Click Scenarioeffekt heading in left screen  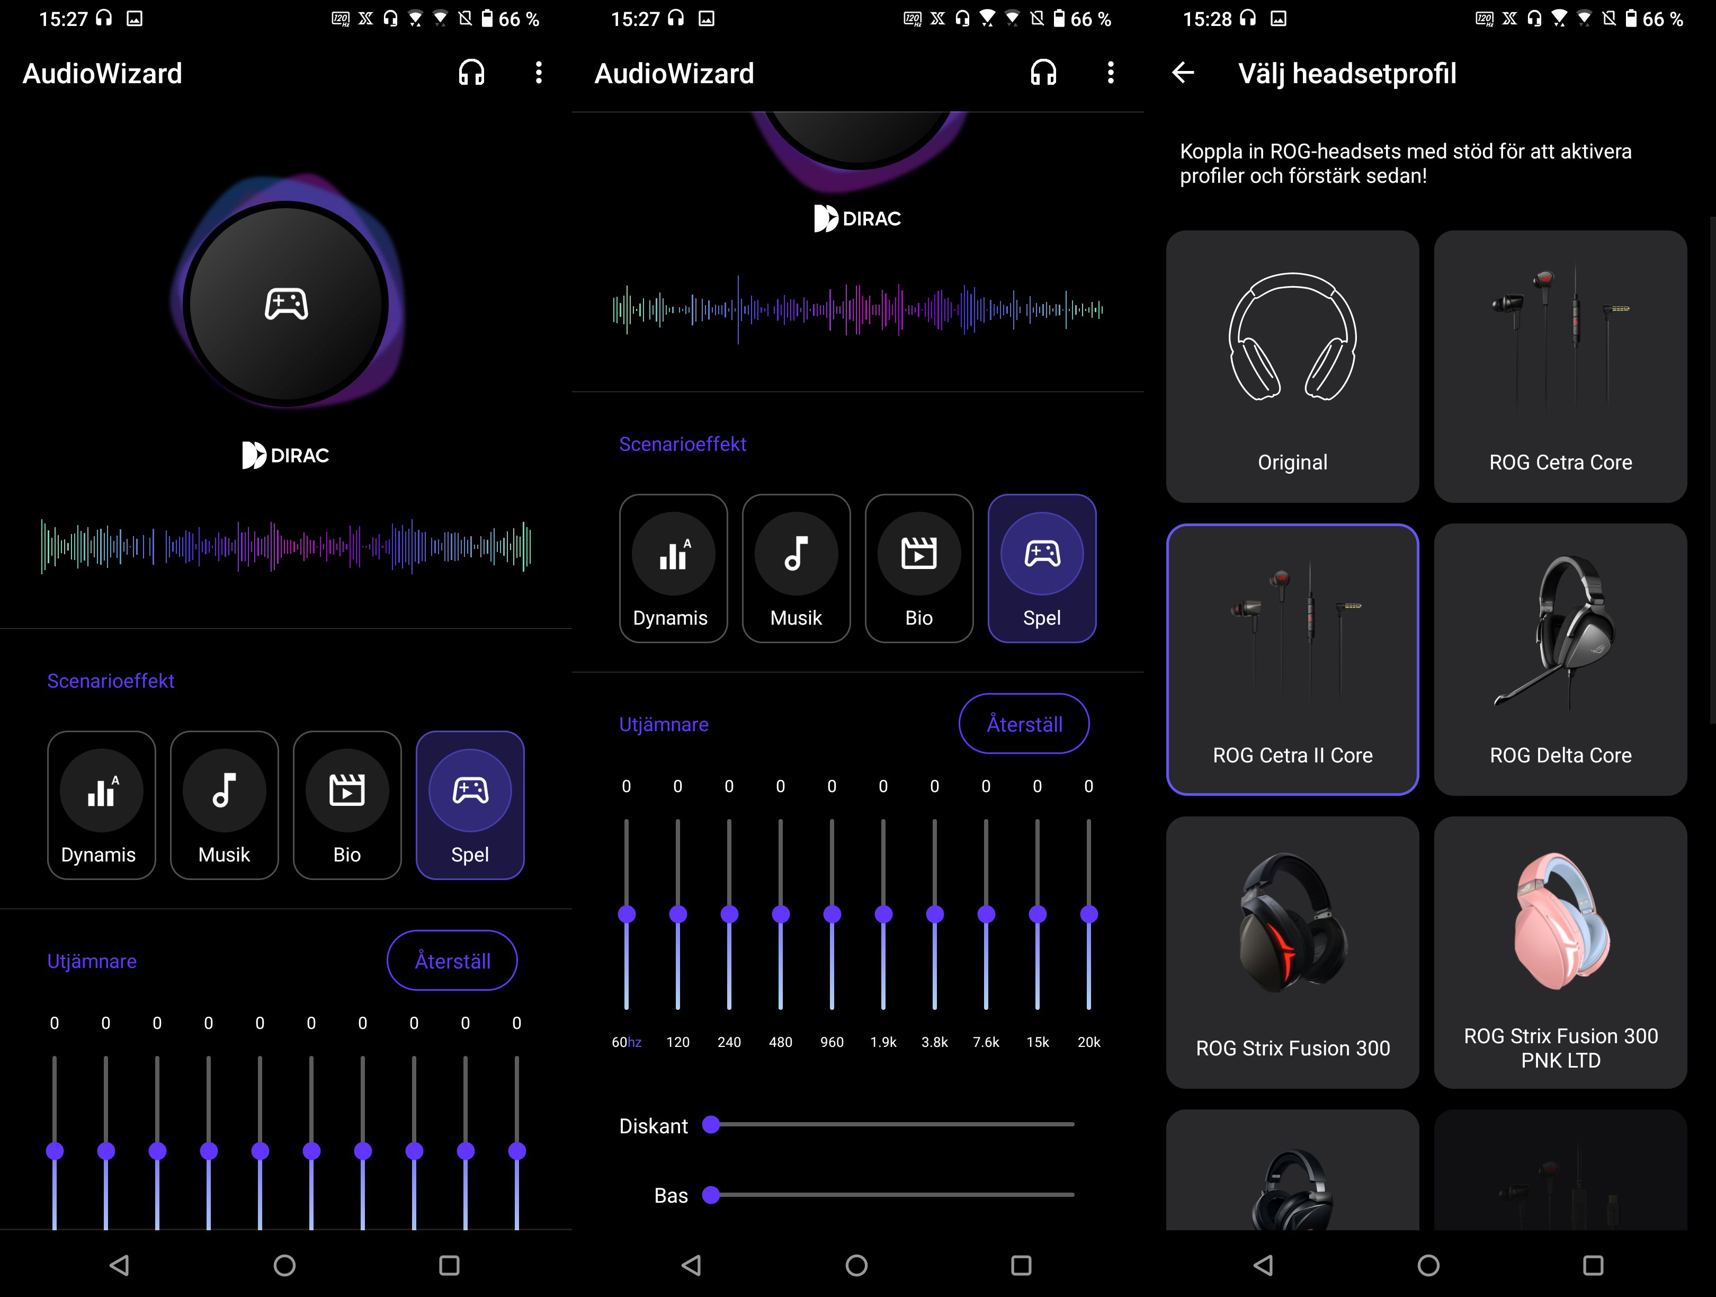click(111, 681)
